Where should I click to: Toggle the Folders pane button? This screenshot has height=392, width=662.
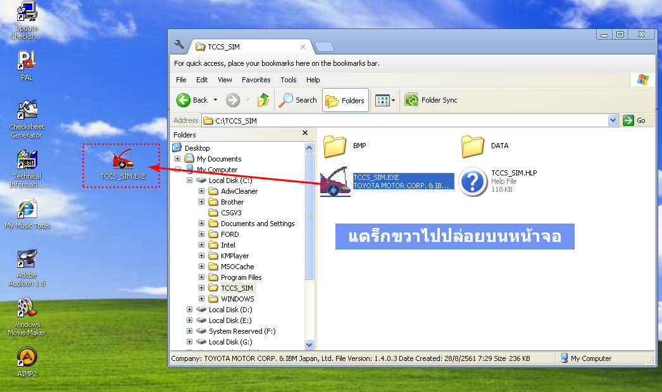[x=346, y=100]
